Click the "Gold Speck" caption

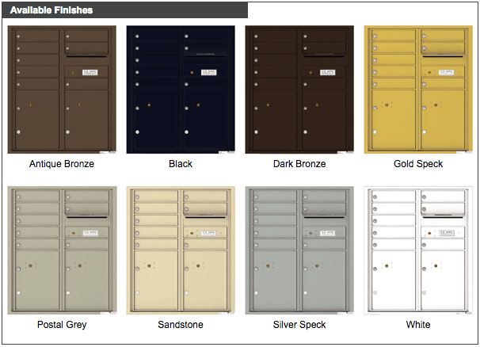tap(418, 164)
